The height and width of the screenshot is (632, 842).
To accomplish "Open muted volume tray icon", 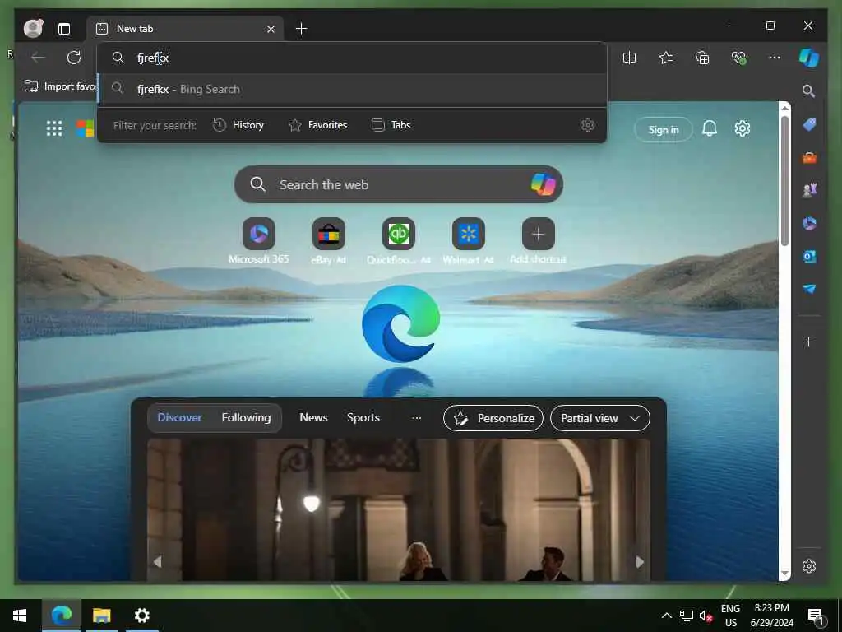I will tap(706, 616).
